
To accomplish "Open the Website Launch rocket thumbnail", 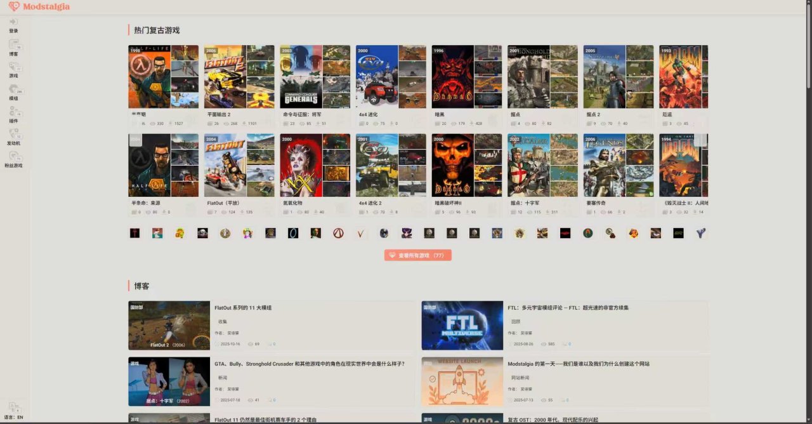I will coord(462,381).
